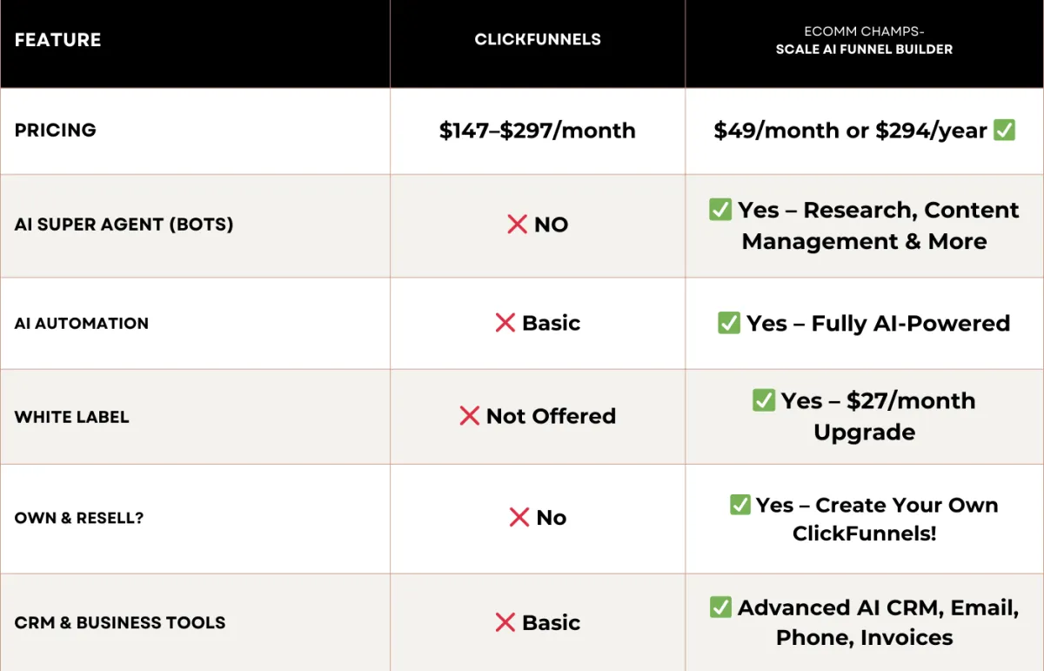
Task: Click the WHITE LABEL row label
Action: tap(72, 417)
